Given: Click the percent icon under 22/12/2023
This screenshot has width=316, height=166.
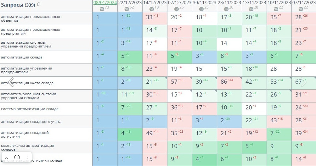Looking at the screenshot, I should click(127, 9).
